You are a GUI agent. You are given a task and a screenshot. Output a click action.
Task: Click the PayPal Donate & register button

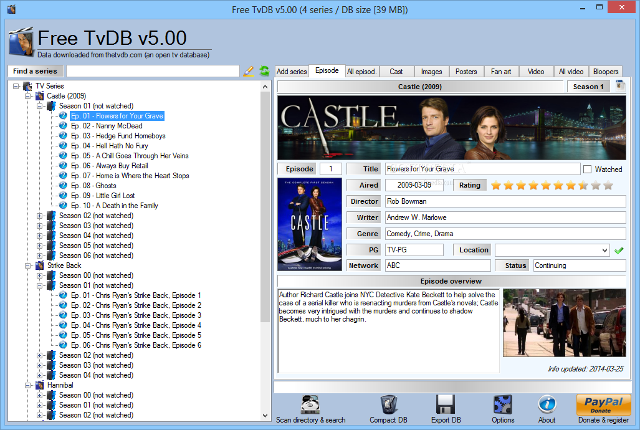(x=604, y=404)
